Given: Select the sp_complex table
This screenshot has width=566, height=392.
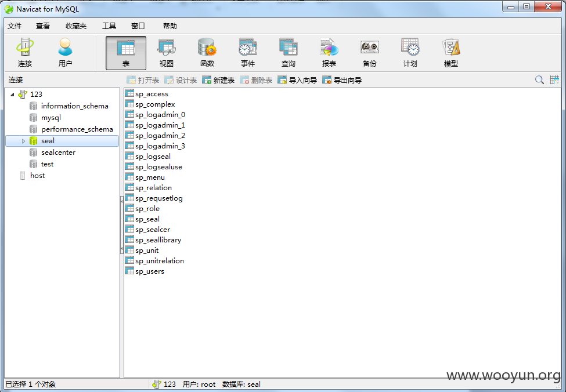Looking at the screenshot, I should click(155, 104).
